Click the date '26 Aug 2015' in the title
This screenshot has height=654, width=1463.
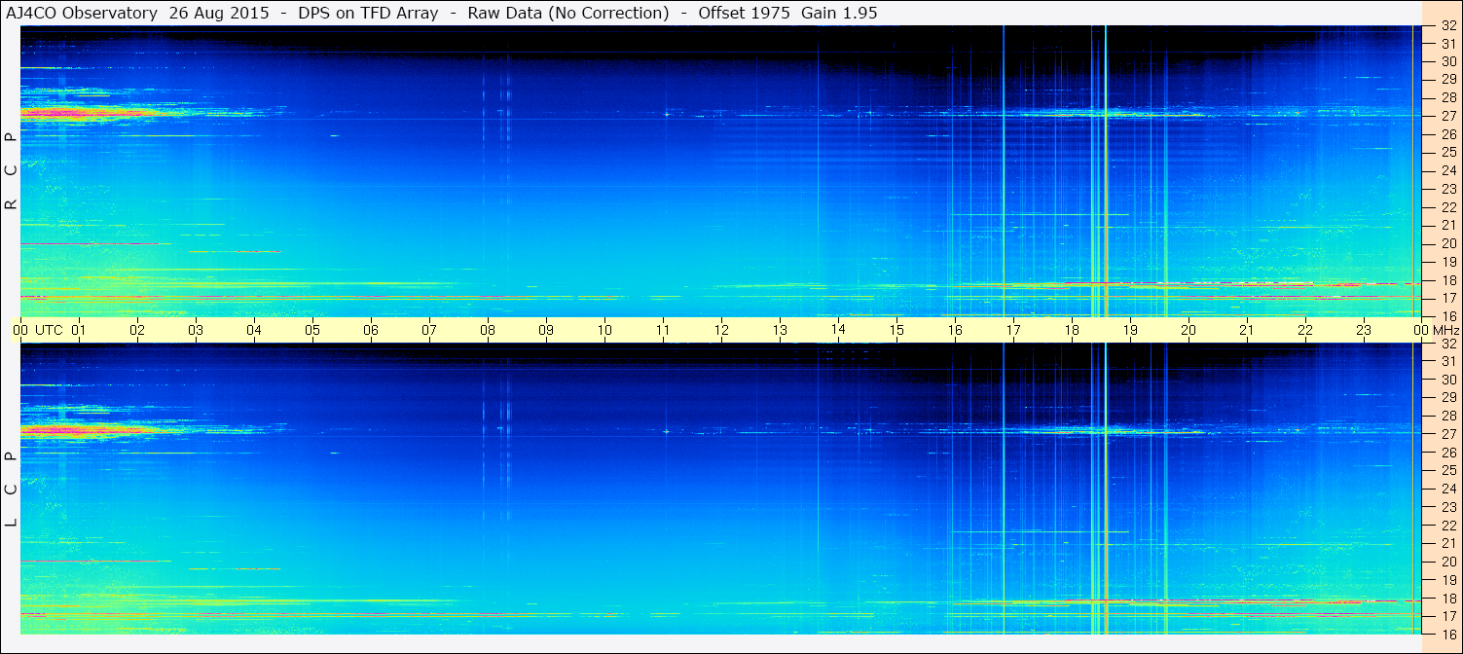click(218, 13)
